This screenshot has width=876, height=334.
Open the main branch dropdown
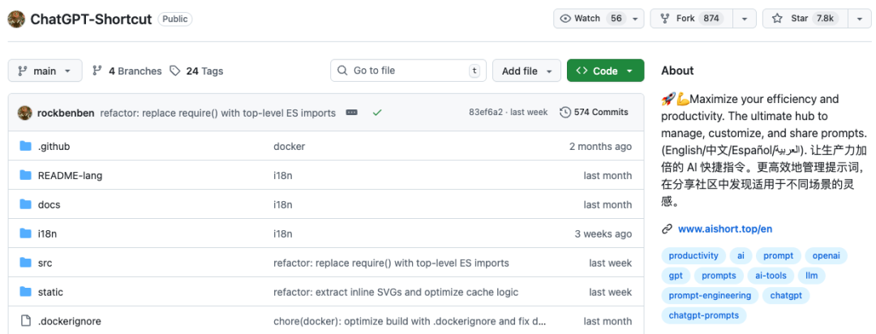(45, 71)
